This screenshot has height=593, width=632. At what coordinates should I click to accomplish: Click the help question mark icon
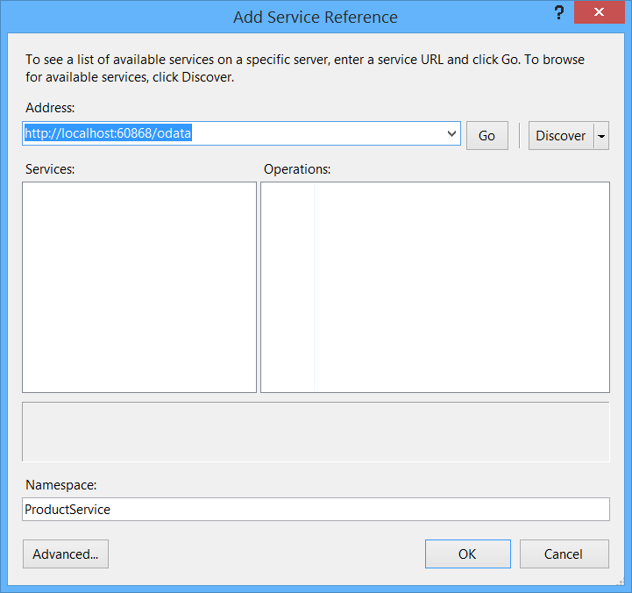(x=559, y=13)
